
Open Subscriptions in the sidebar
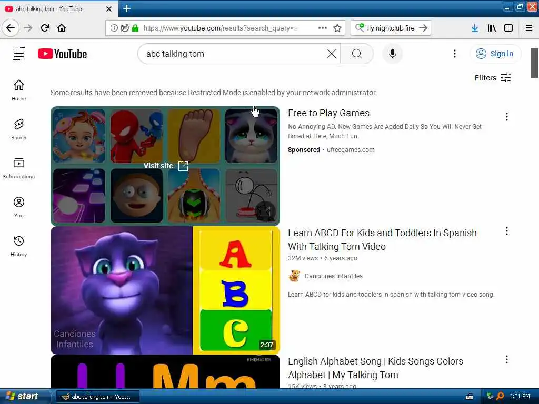tap(19, 168)
